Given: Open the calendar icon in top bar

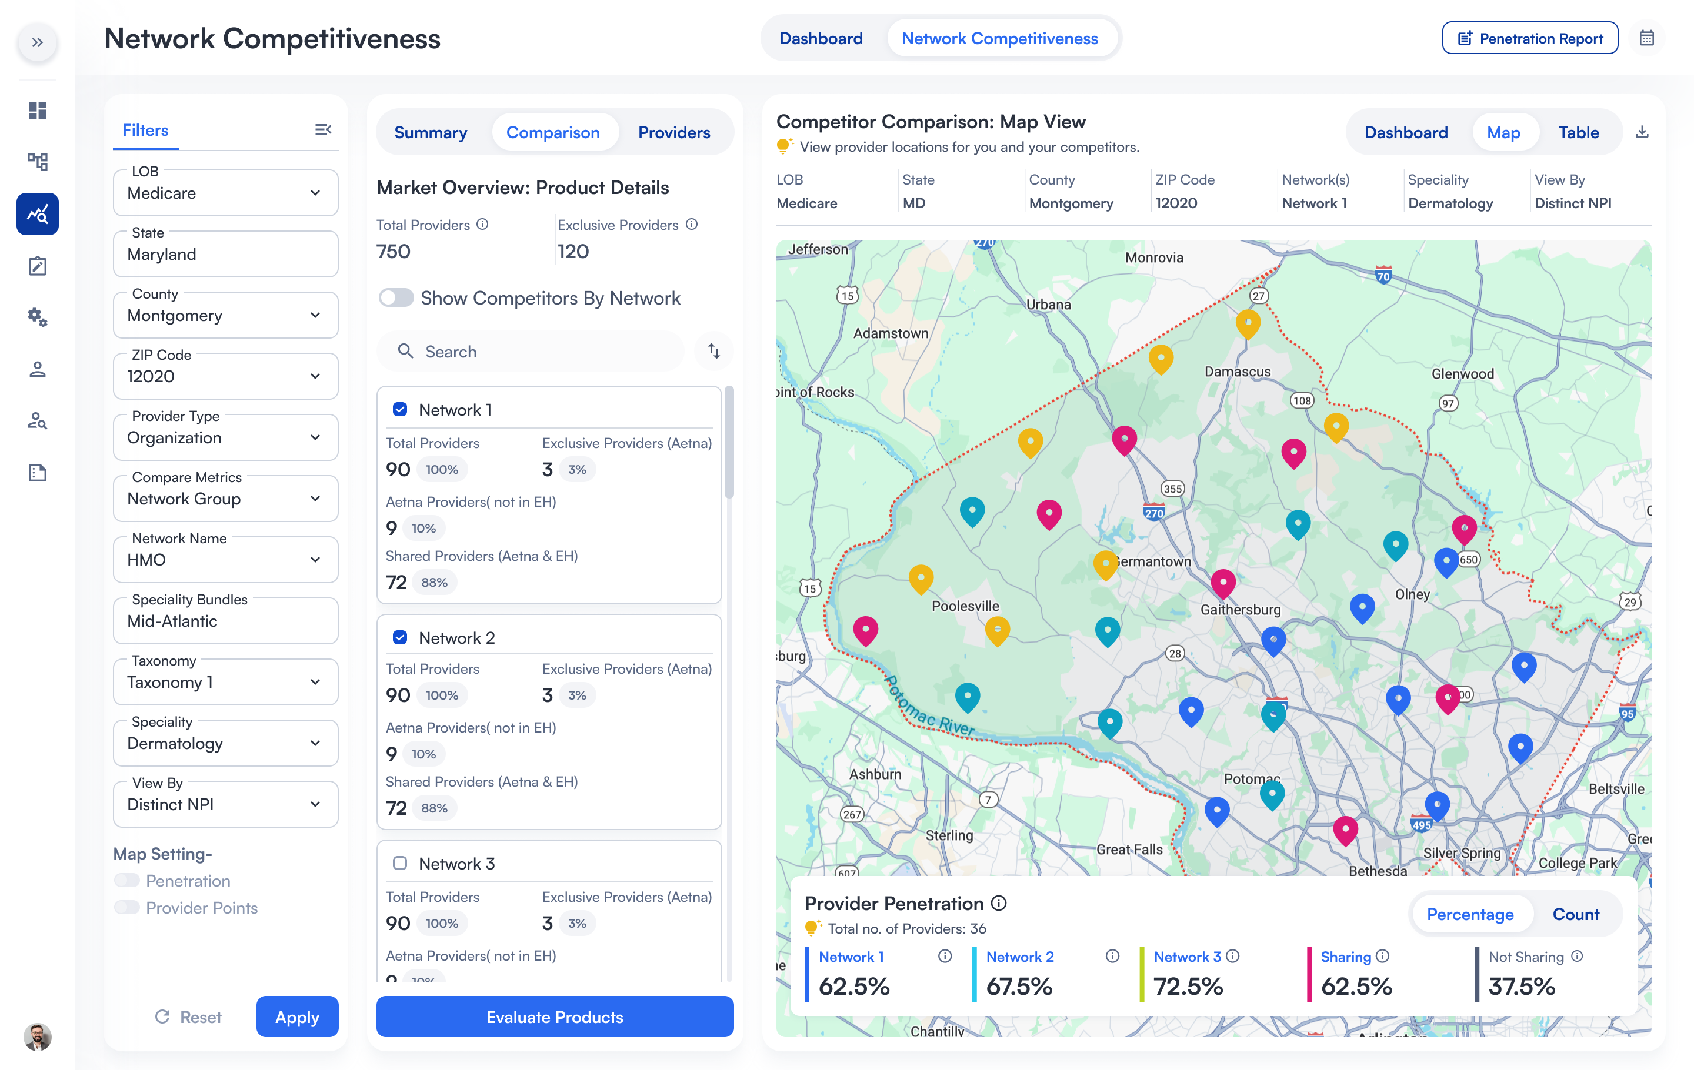Looking at the screenshot, I should (1646, 39).
